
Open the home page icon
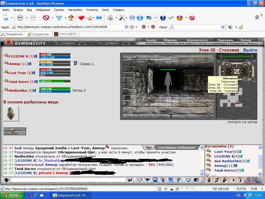[x=71, y=18]
